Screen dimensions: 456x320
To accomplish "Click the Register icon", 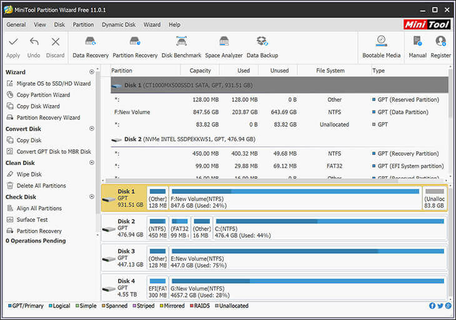I will pyautogui.click(x=440, y=41).
